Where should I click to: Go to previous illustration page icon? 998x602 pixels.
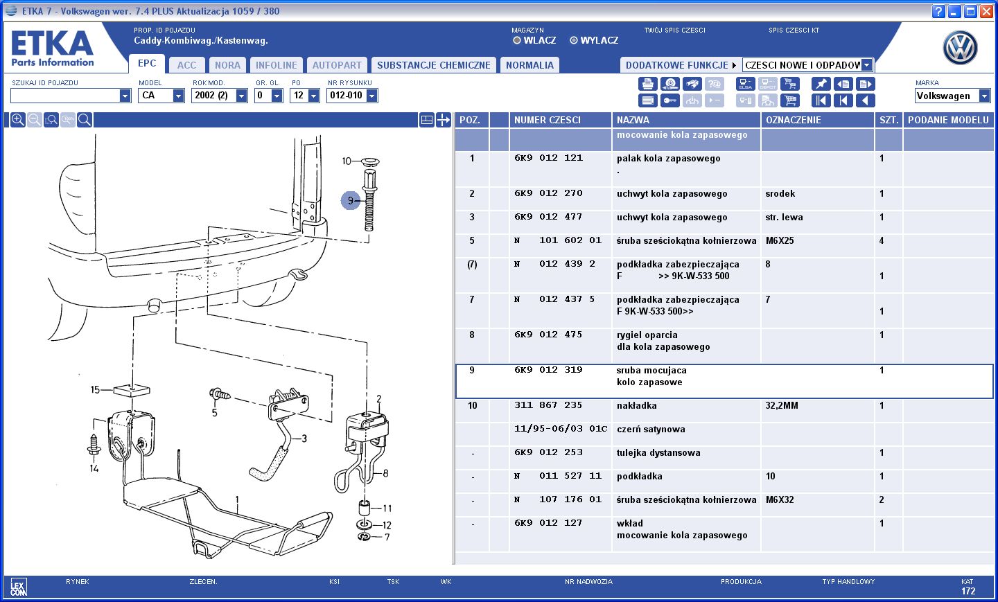click(x=843, y=84)
